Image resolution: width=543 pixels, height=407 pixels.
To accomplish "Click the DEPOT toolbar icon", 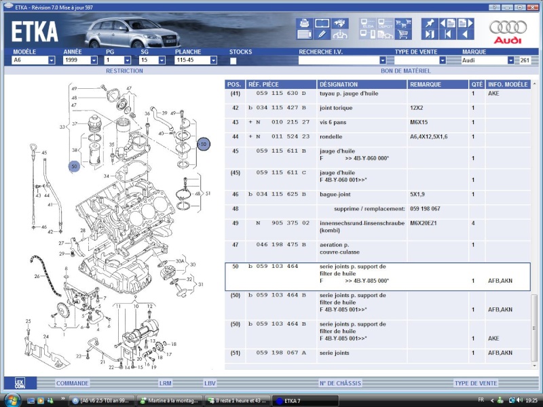I will point(385,24).
